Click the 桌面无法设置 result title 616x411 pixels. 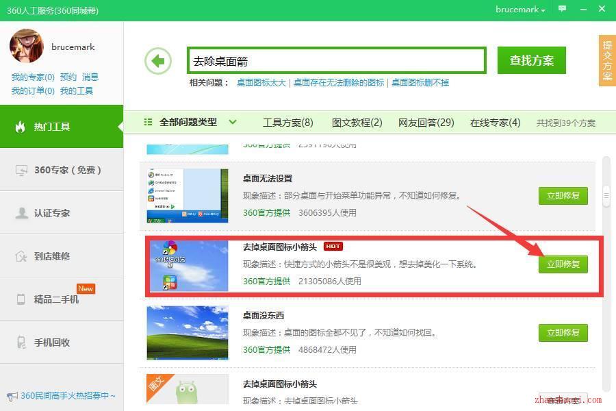click(x=268, y=179)
